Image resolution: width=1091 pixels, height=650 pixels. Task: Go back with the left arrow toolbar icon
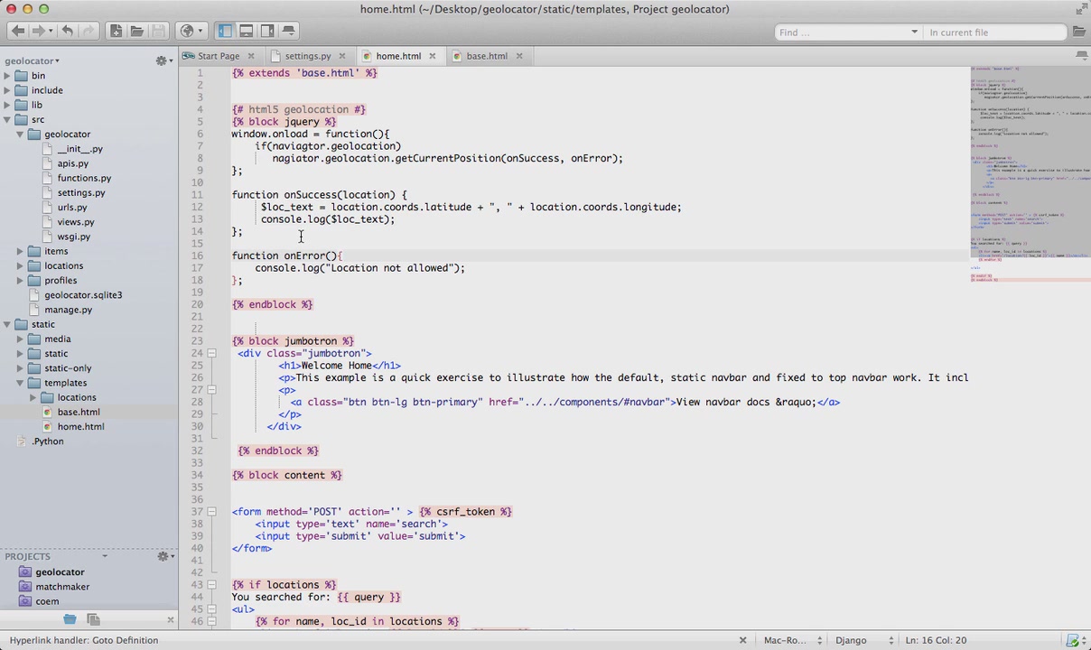(x=18, y=31)
